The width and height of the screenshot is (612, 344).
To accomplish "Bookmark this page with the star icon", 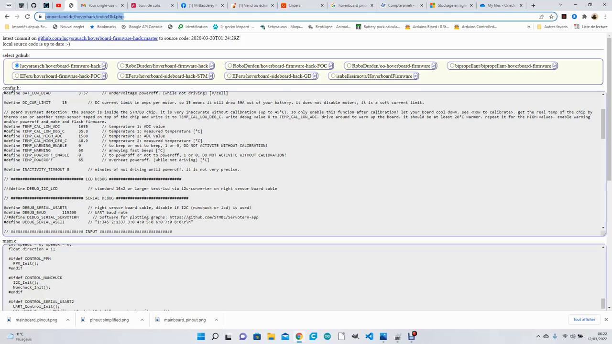I will pyautogui.click(x=551, y=16).
